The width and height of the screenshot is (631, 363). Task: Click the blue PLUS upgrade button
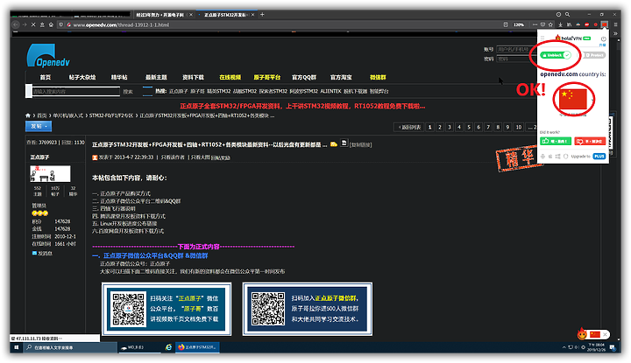click(599, 157)
